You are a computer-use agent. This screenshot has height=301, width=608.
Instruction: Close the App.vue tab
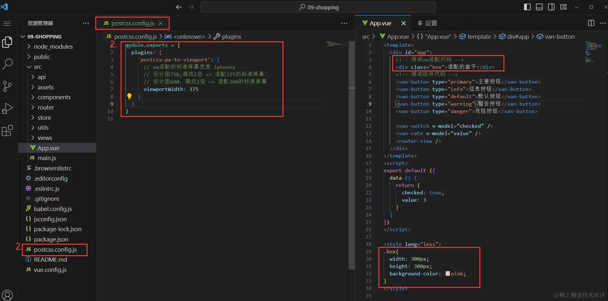403,23
